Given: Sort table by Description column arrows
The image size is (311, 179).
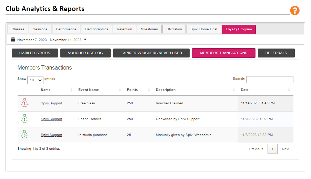Looking at the screenshot, I should (x=234, y=90).
